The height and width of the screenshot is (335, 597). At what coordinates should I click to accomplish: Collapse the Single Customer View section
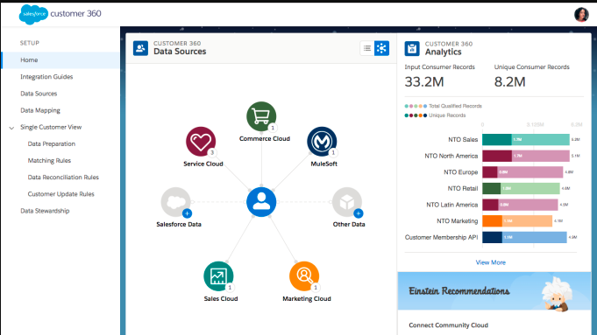(11, 128)
